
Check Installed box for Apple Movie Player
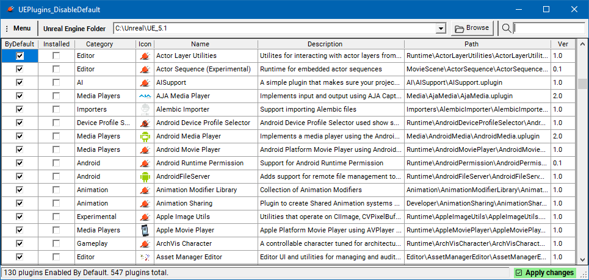coord(56,230)
